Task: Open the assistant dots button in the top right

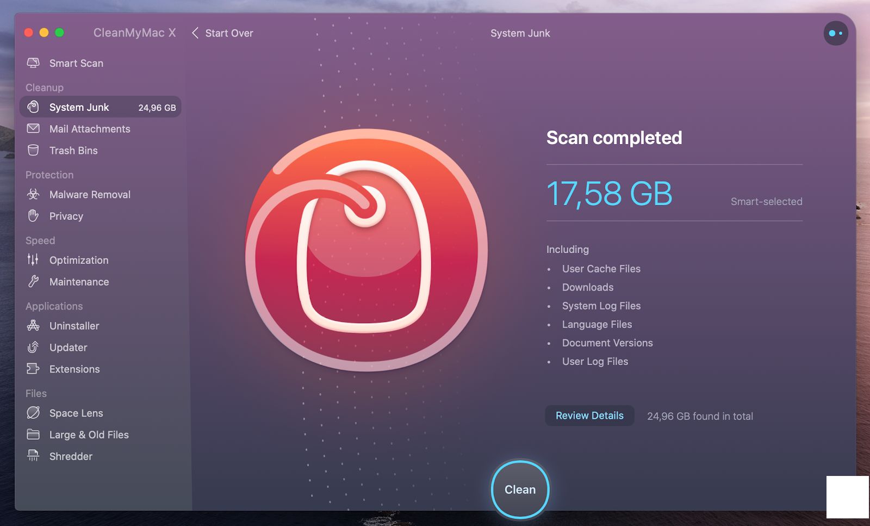Action: click(836, 33)
